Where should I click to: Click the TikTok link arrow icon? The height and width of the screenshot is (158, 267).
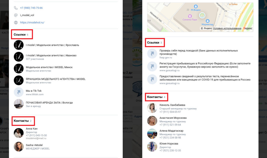[x=19, y=92]
